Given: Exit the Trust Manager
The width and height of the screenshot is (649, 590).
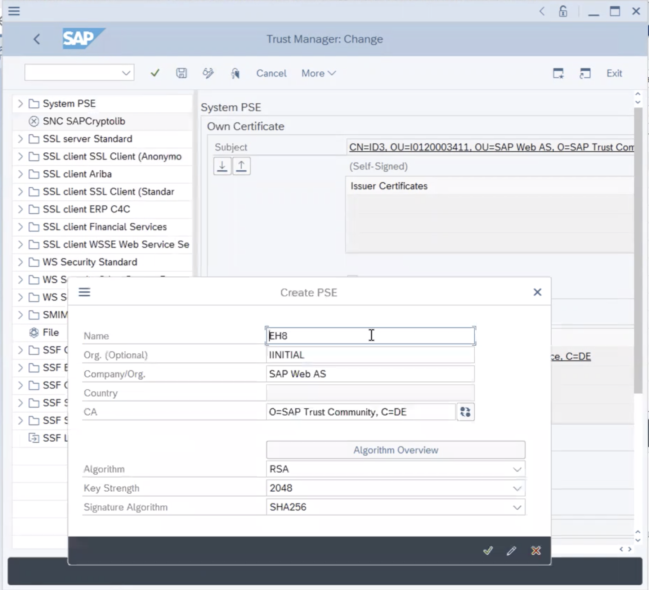Looking at the screenshot, I should [x=614, y=73].
